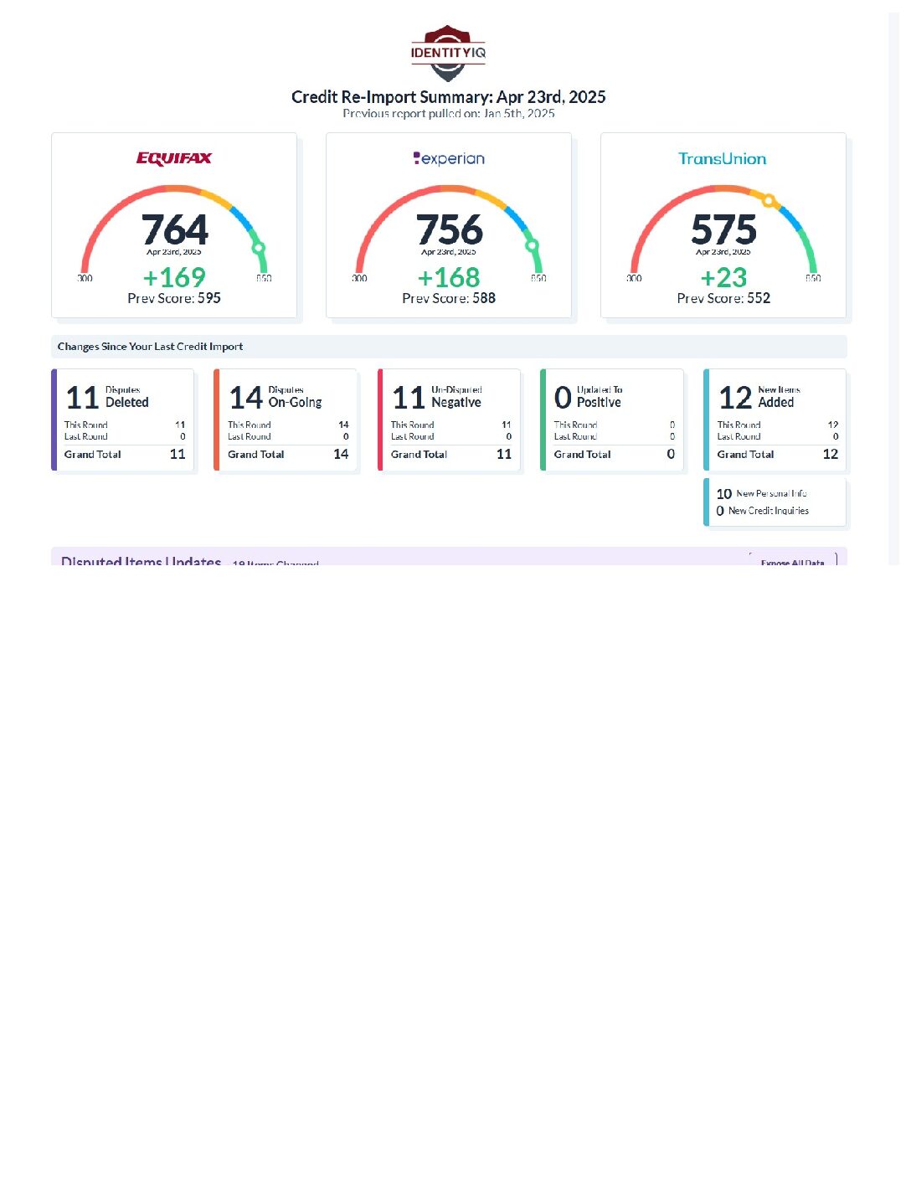Click "Last Round" in the Un-Disputed Negative card
This screenshot has height=1179, width=911.
pos(413,436)
